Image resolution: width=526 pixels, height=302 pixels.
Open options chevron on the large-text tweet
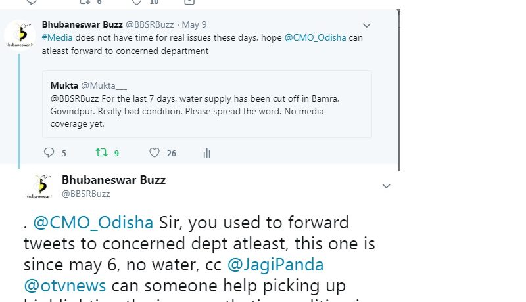(x=387, y=186)
